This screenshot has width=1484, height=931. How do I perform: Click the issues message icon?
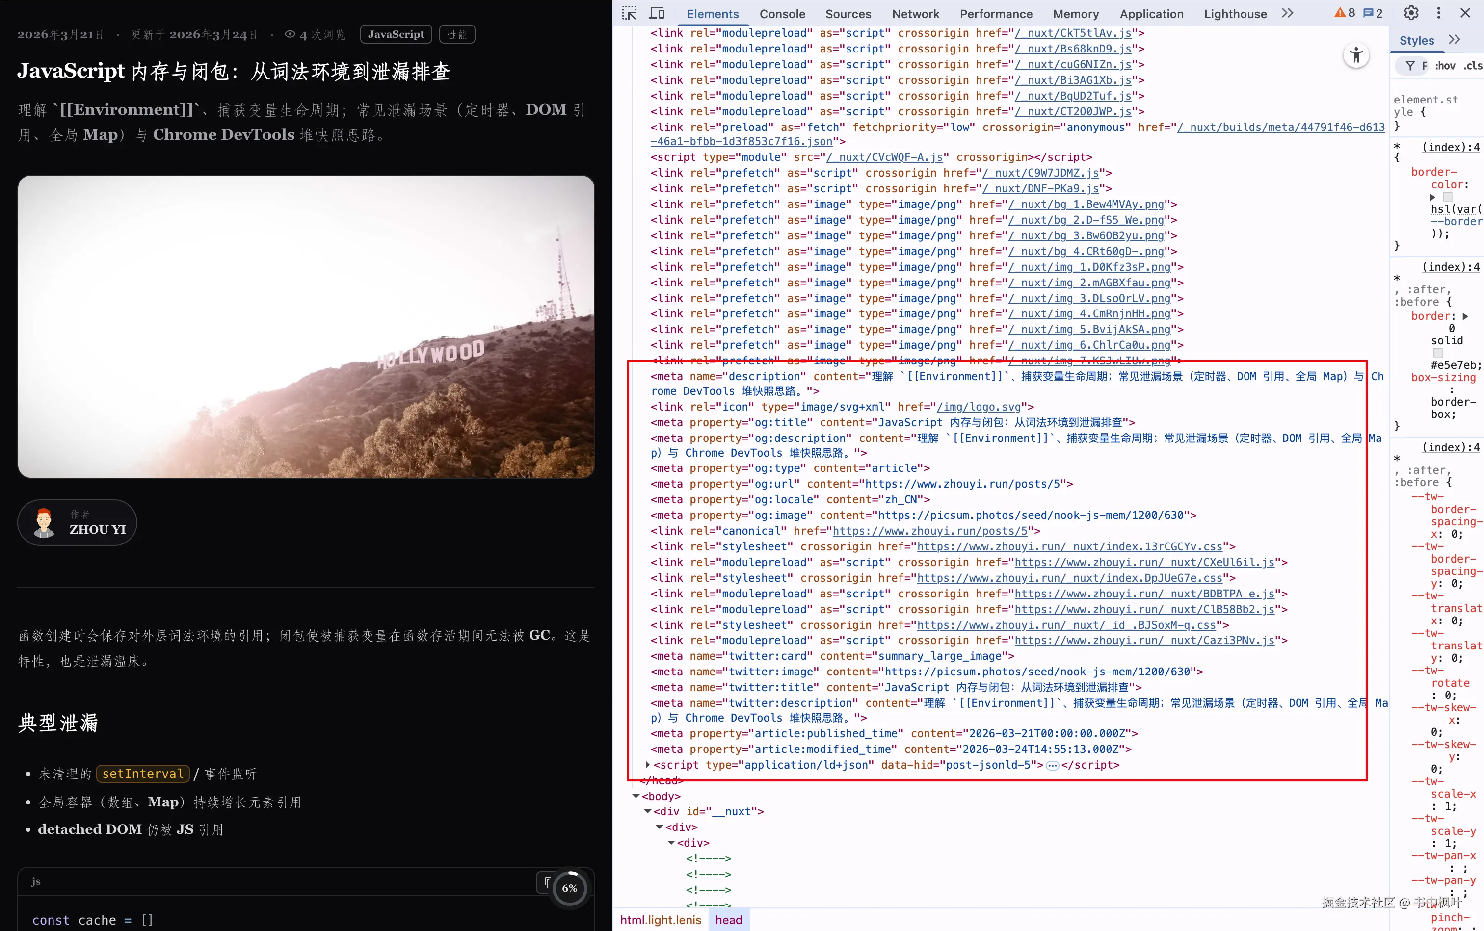coord(1368,13)
